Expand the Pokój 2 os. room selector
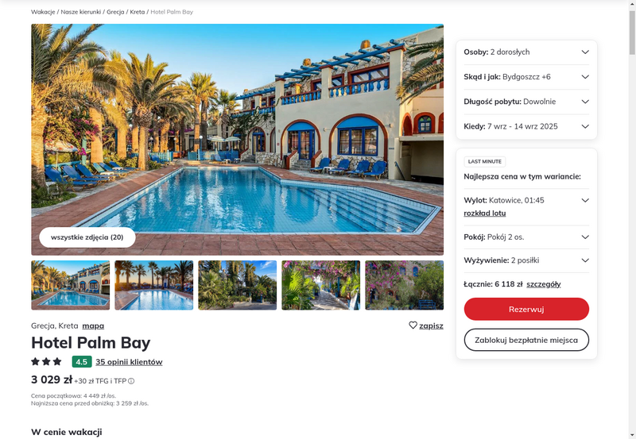 526,237
